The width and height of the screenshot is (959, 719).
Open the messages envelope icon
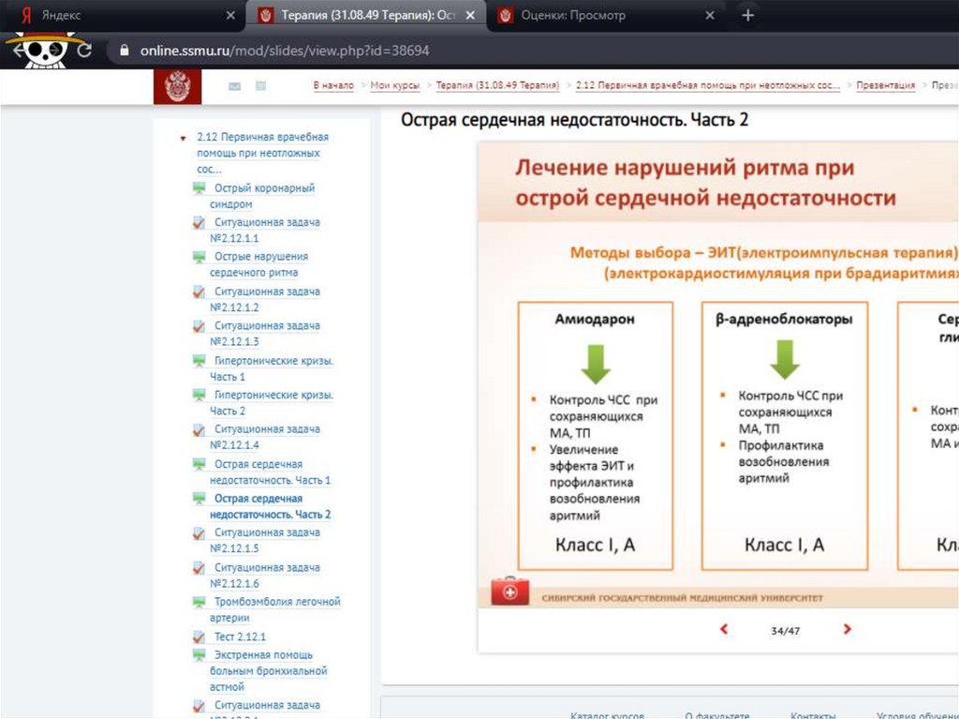click(234, 86)
